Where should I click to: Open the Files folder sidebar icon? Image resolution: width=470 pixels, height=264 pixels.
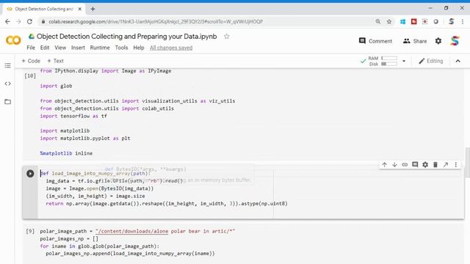7,102
